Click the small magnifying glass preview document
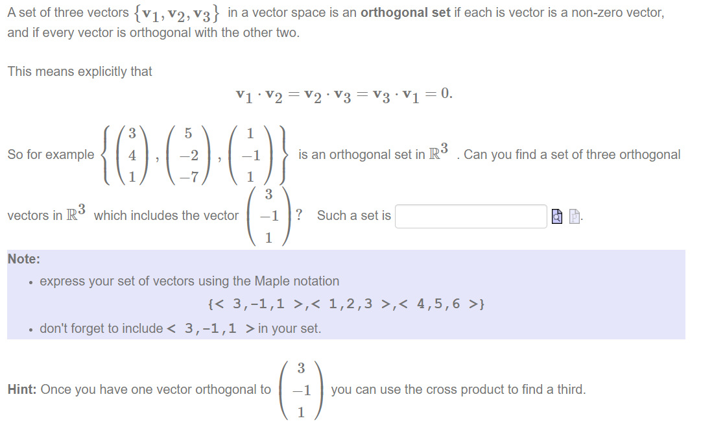Viewport: 701px width, 425px height. coord(556,216)
